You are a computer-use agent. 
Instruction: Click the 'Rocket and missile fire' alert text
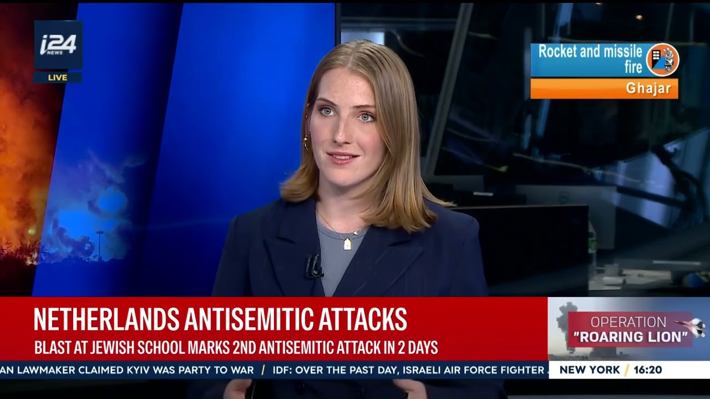point(590,59)
